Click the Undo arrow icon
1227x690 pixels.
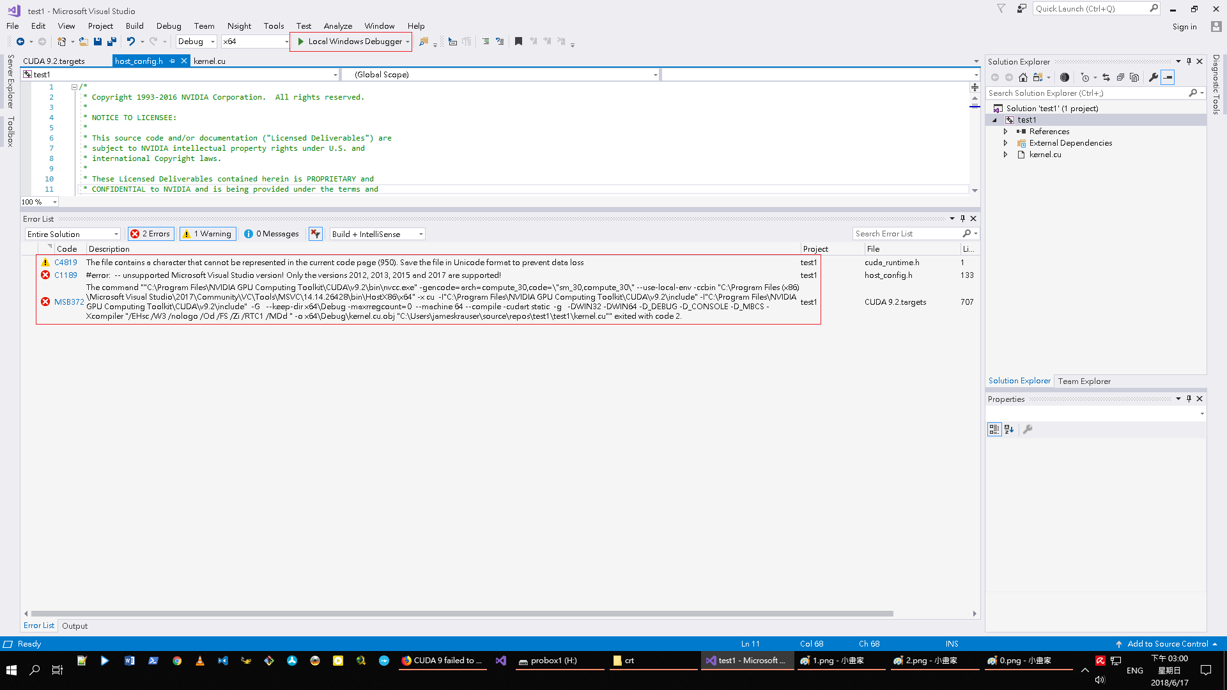tap(130, 42)
